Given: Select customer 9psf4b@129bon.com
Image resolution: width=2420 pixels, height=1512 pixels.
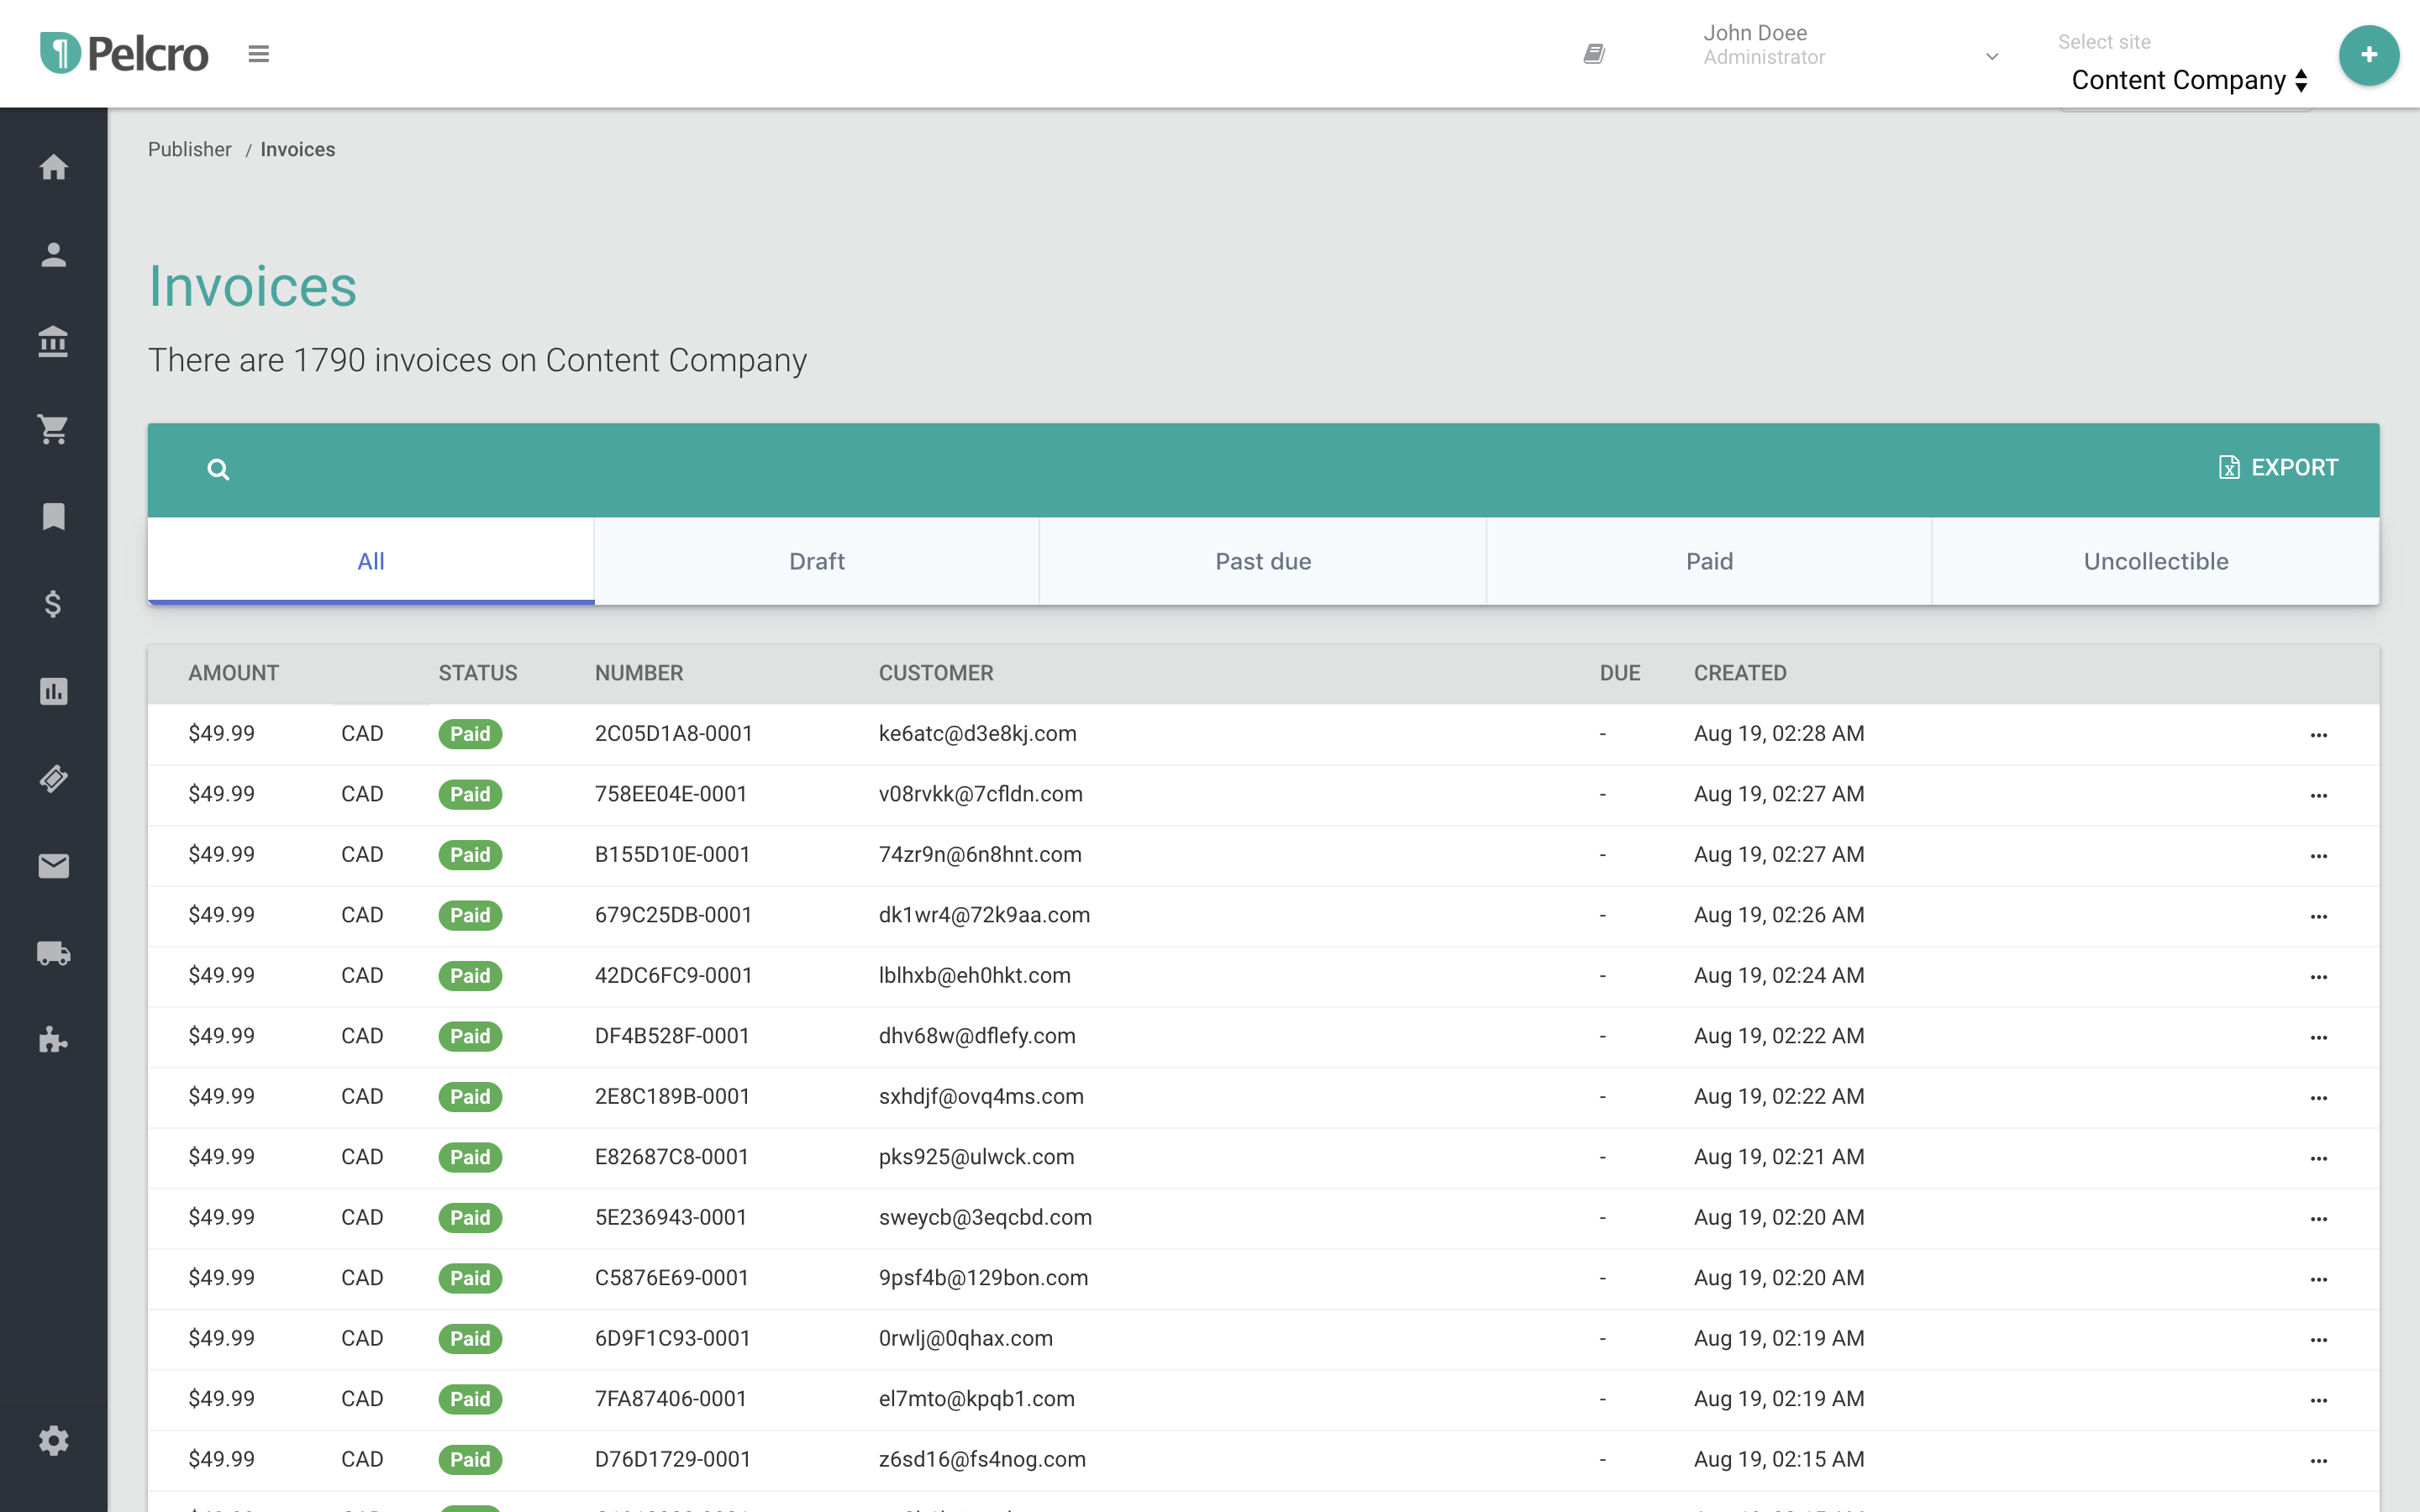Looking at the screenshot, I should click(983, 1278).
